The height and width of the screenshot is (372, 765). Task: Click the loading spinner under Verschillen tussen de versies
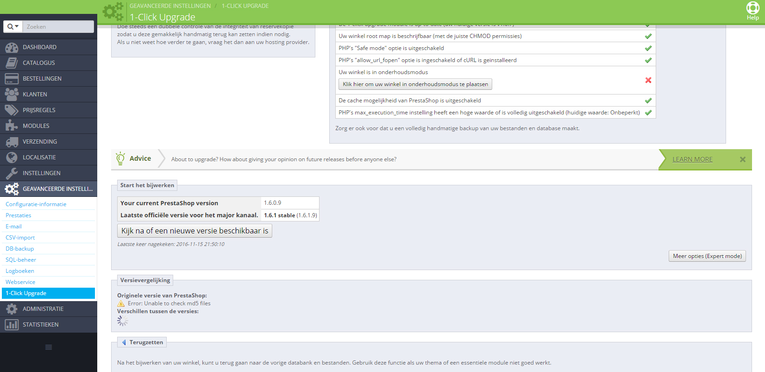(x=122, y=321)
